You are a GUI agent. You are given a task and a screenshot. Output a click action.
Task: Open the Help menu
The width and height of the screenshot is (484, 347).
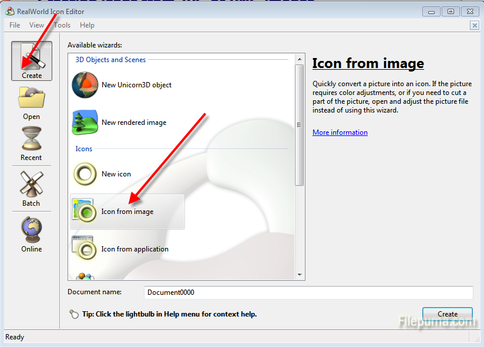[87, 25]
